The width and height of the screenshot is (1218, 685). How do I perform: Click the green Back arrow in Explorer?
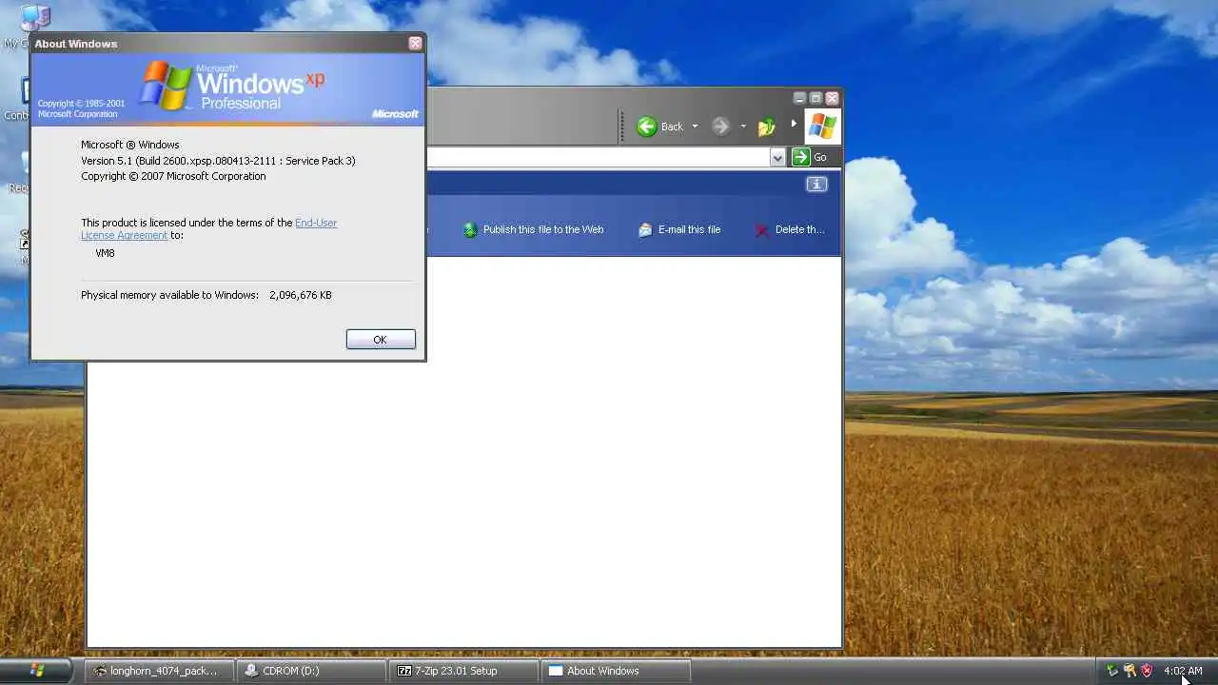tap(647, 127)
